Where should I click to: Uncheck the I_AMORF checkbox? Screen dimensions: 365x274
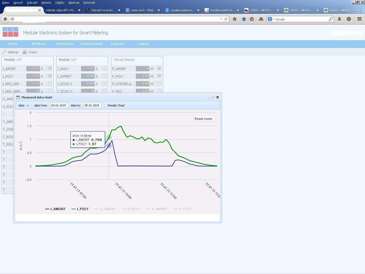50,68
